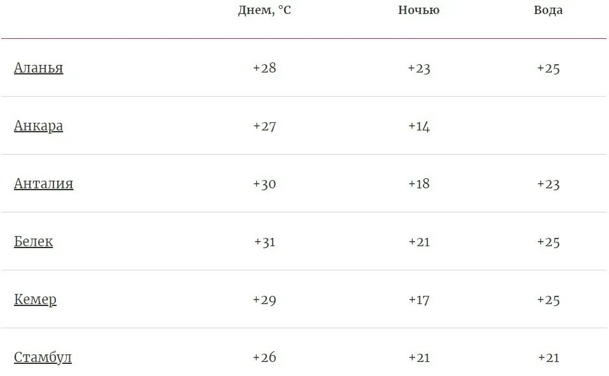This screenshot has height=376, width=609.
Task: Select Стамбул daytime value +26
Action: (264, 357)
